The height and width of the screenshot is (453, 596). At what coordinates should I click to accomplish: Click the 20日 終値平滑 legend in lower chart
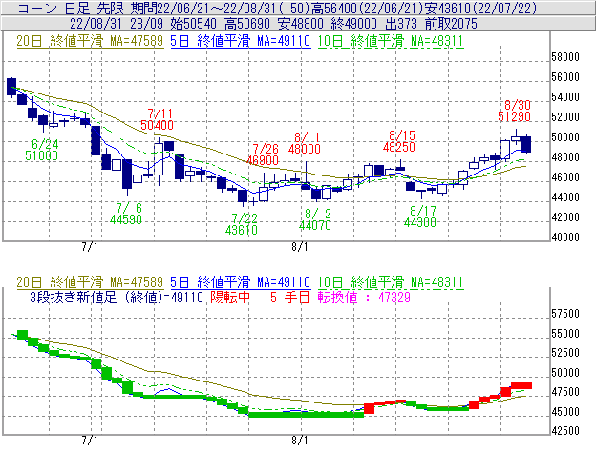90,282
